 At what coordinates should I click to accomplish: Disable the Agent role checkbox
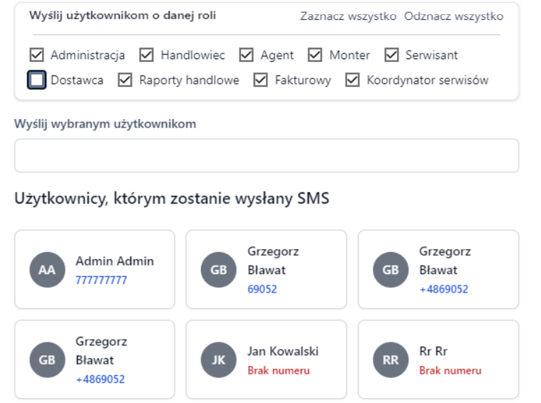(247, 55)
